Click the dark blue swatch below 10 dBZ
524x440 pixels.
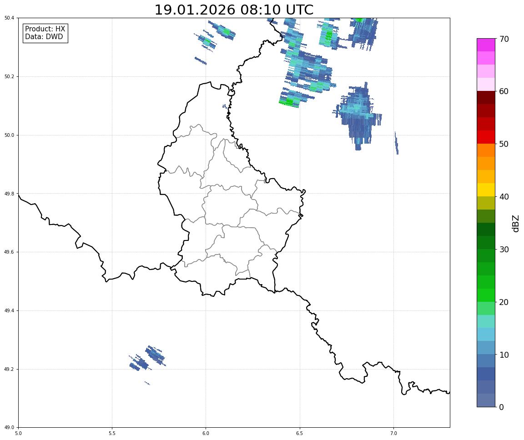click(x=486, y=374)
